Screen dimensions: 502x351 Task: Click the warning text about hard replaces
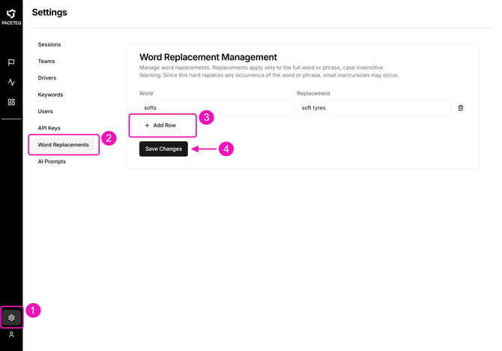(x=269, y=75)
